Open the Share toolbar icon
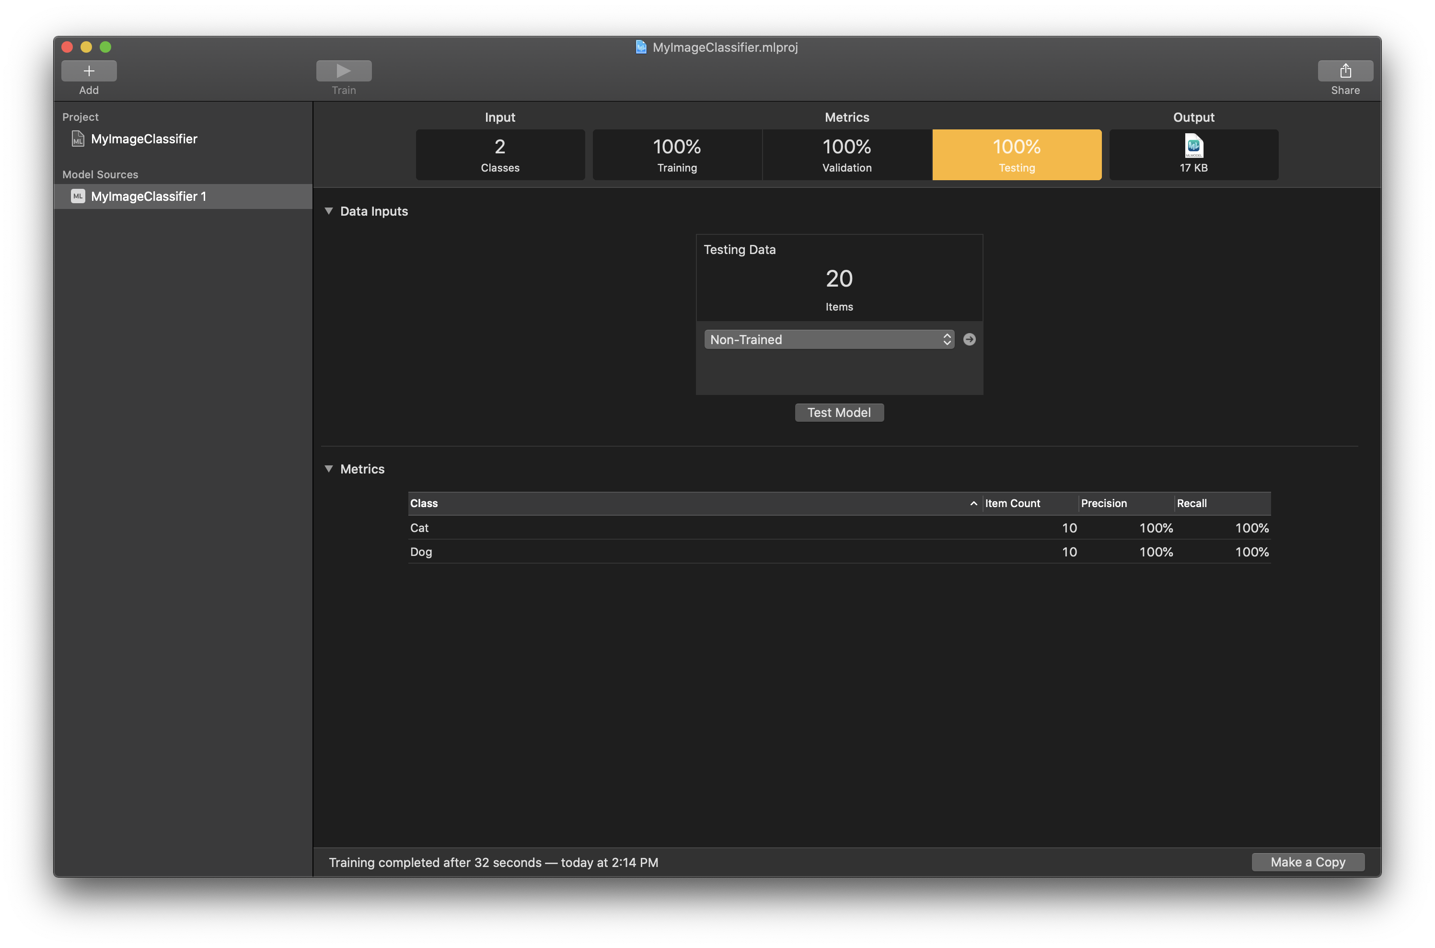Viewport: 1435px width, 948px height. pyautogui.click(x=1345, y=71)
